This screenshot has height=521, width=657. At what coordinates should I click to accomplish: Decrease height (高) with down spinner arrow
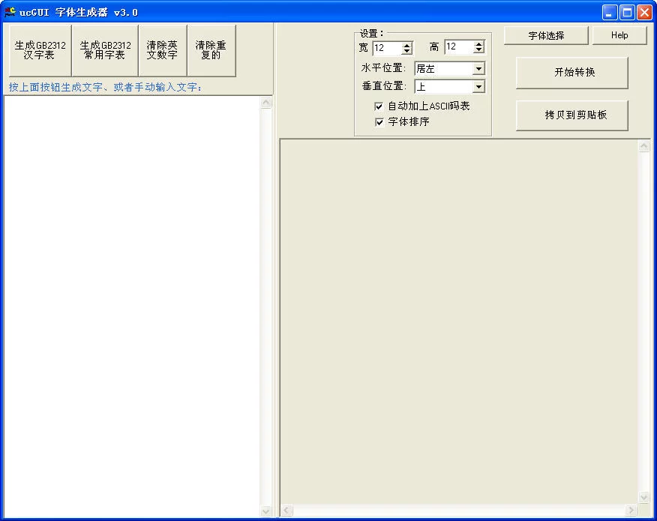[x=478, y=51]
